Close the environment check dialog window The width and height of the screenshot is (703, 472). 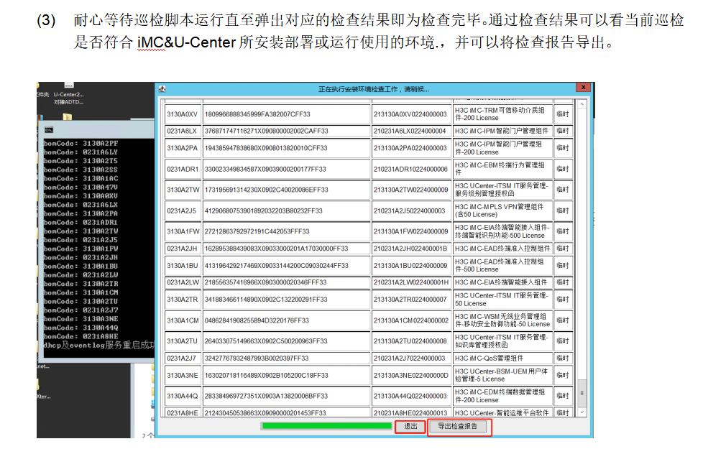tap(583, 88)
